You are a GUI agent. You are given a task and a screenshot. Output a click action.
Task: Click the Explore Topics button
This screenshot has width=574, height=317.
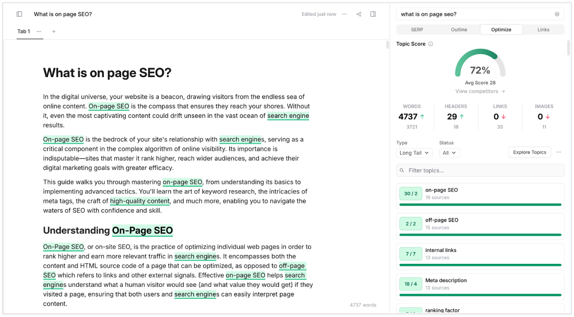coord(529,152)
